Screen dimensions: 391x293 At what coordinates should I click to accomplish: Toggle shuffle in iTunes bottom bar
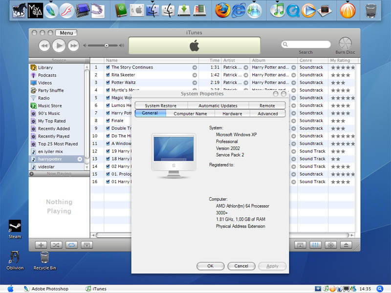click(56, 245)
